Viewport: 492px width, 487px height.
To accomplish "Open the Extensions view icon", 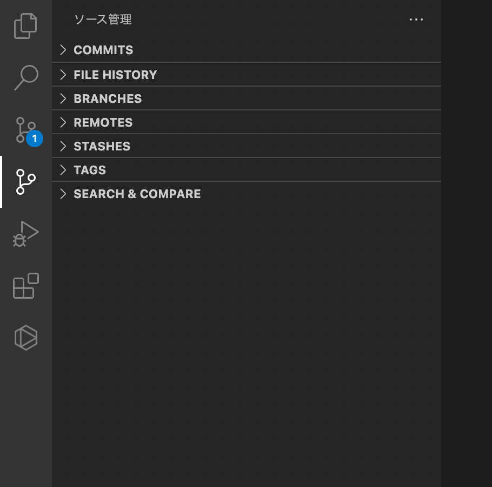I will click(25, 285).
